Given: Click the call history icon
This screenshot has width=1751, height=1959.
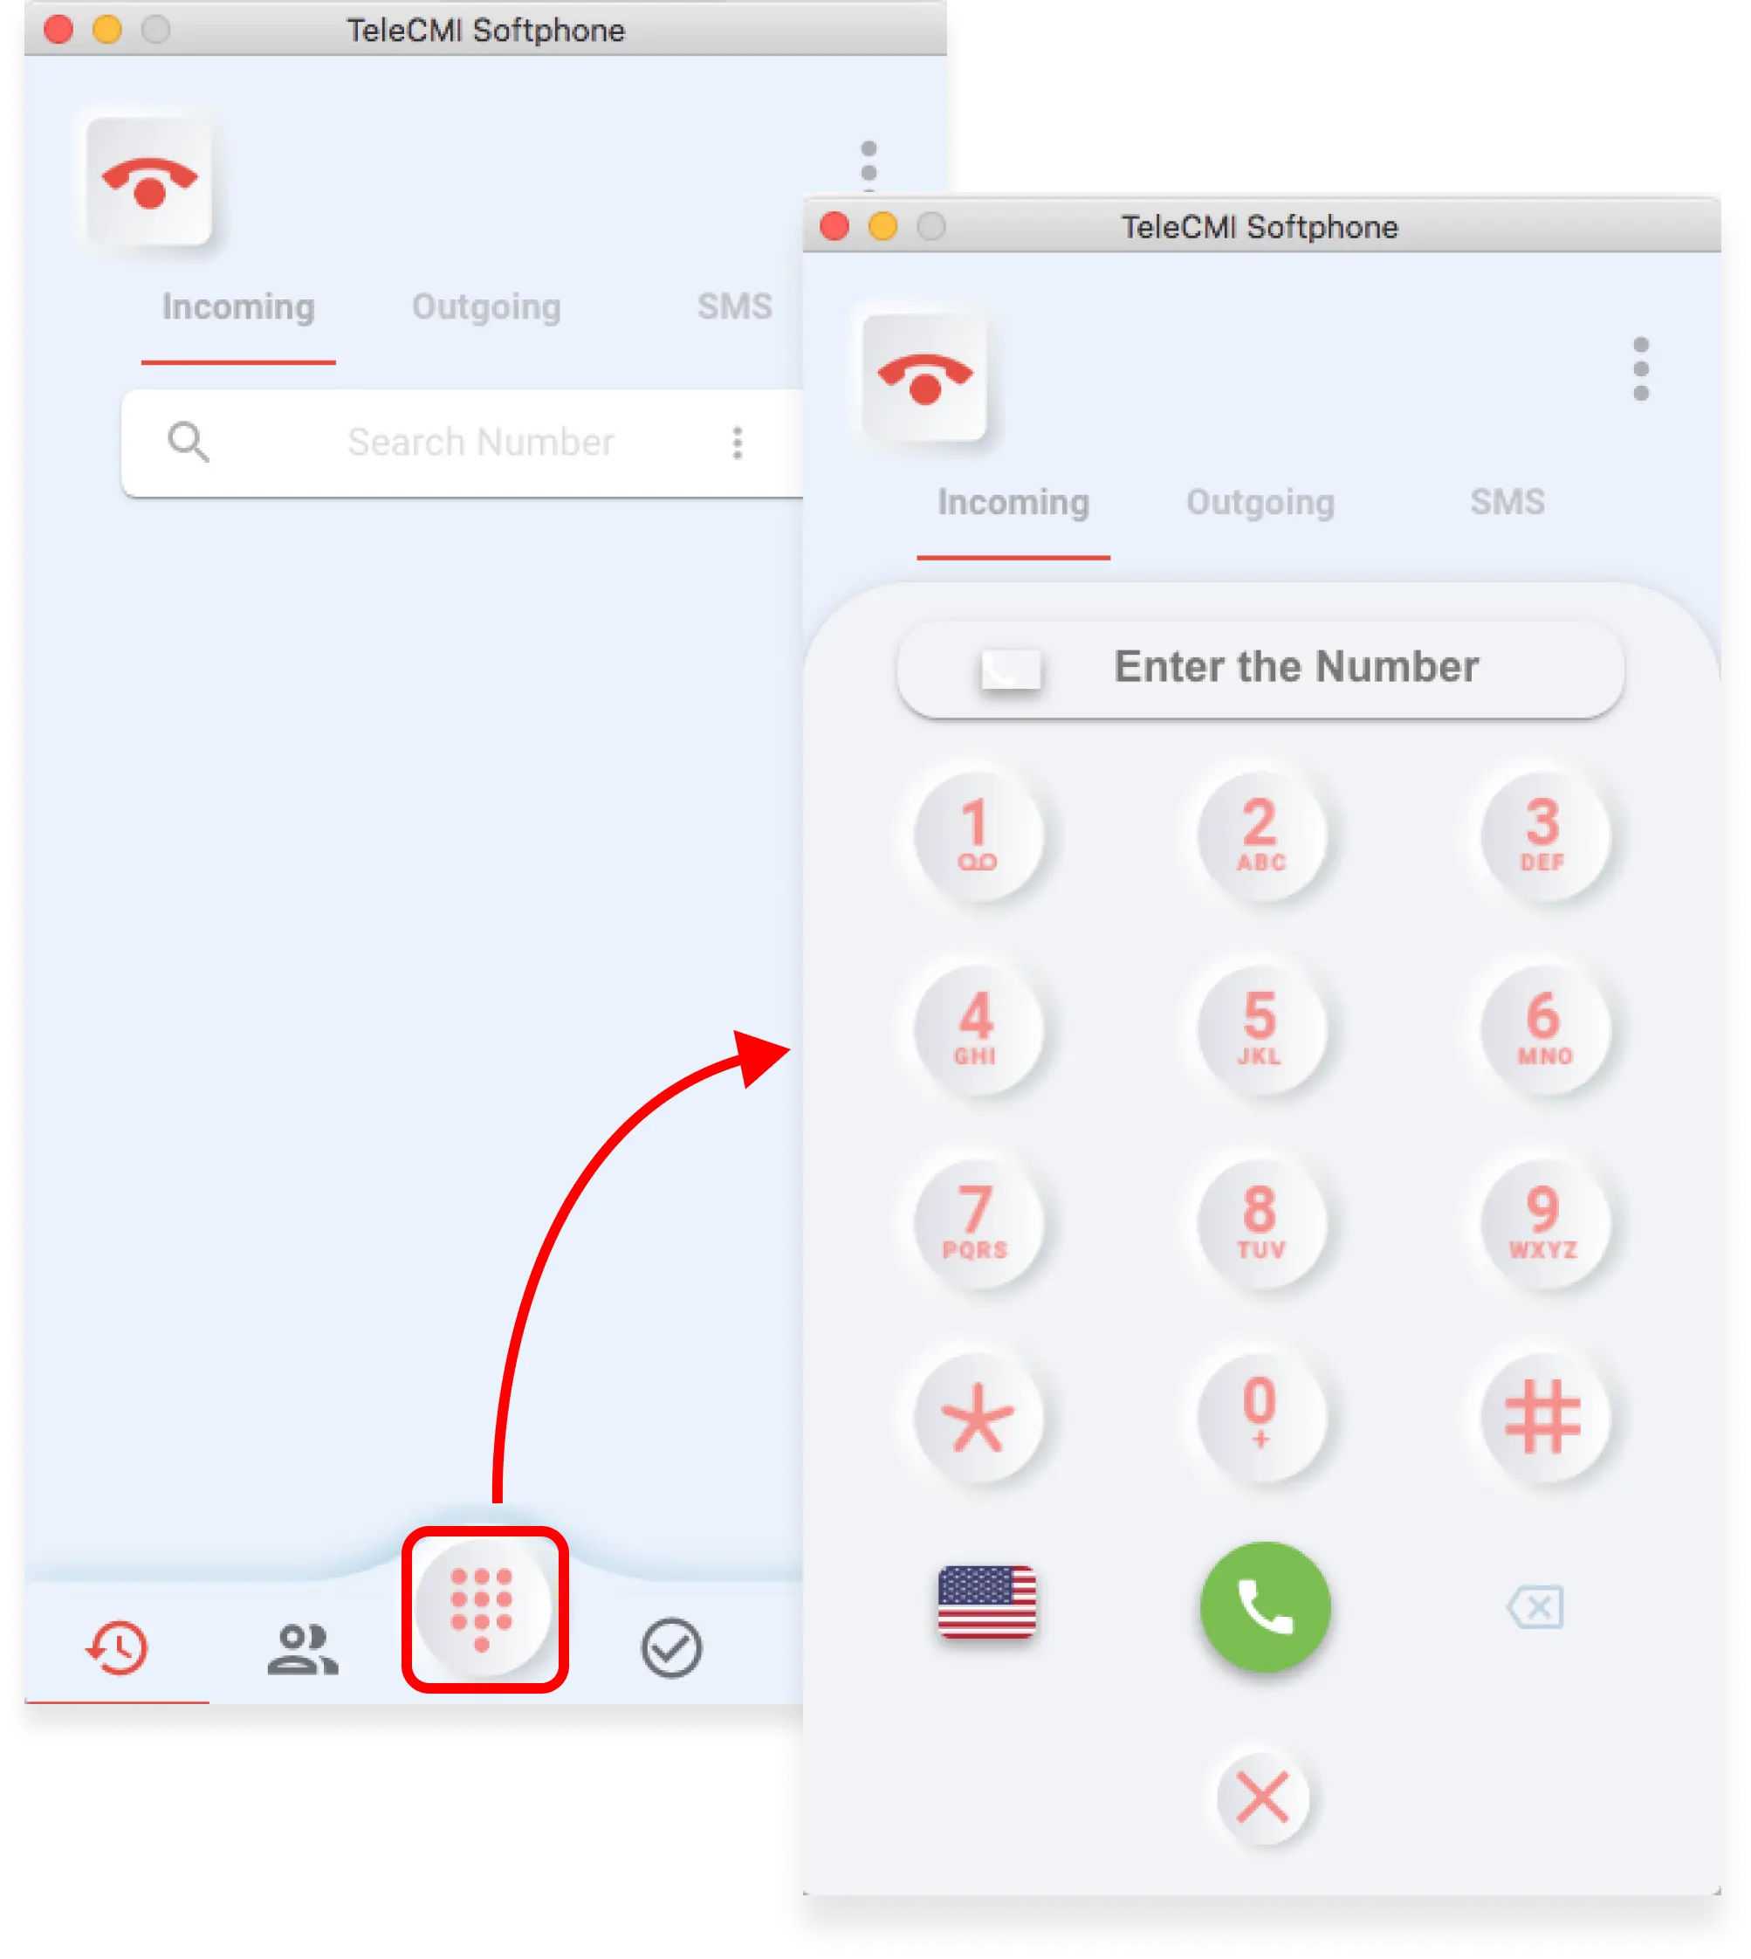Looking at the screenshot, I should [115, 1653].
